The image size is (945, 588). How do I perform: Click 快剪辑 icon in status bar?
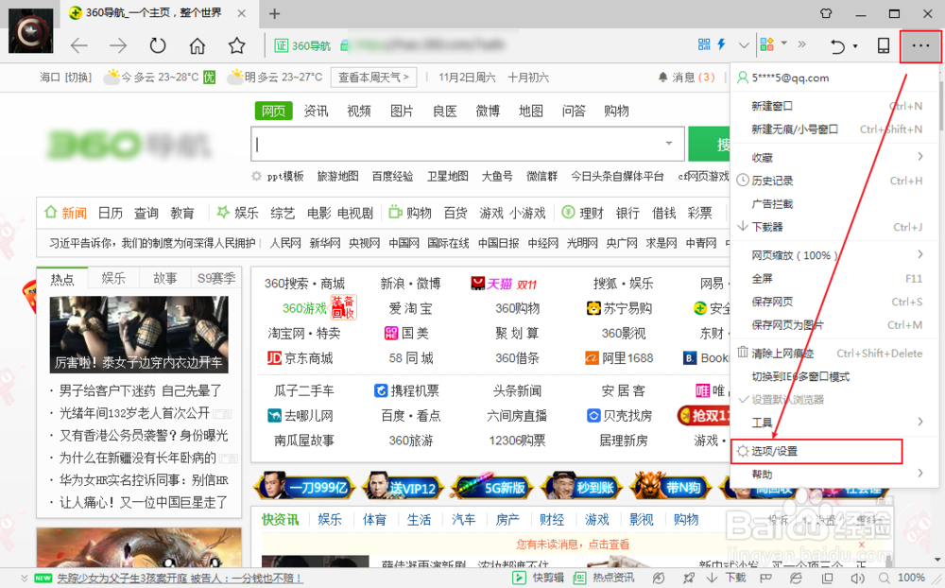(x=539, y=578)
